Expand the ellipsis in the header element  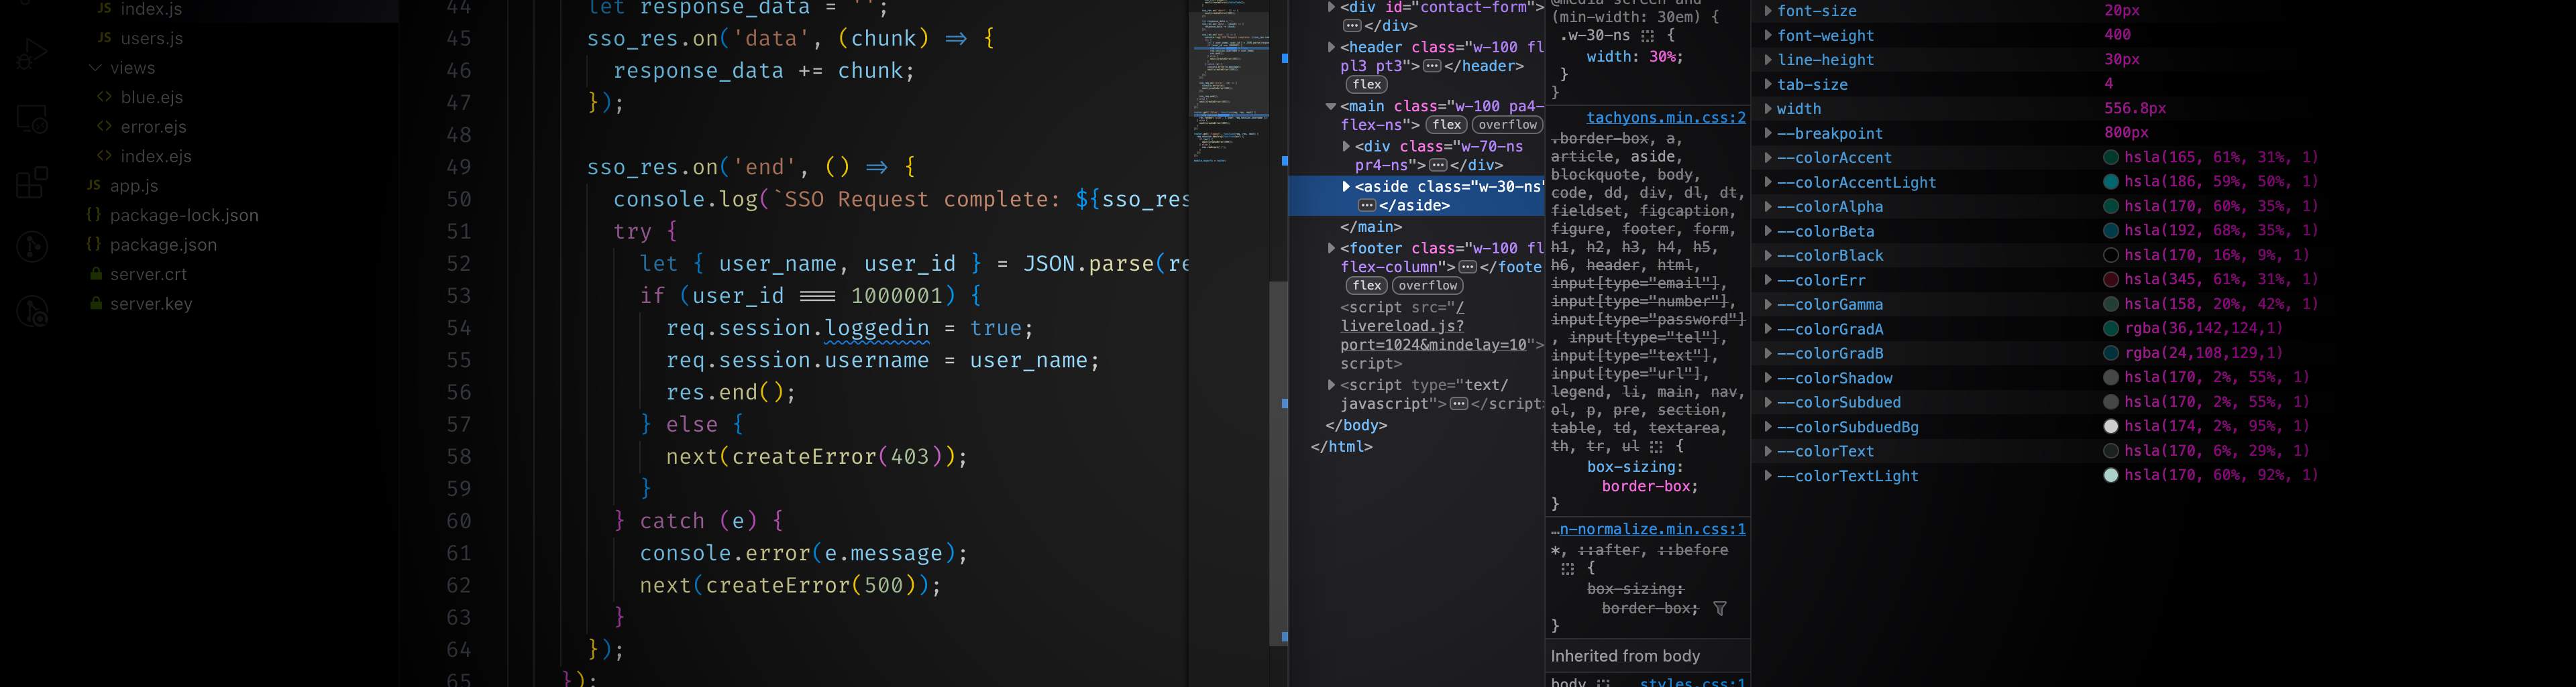tap(1432, 67)
